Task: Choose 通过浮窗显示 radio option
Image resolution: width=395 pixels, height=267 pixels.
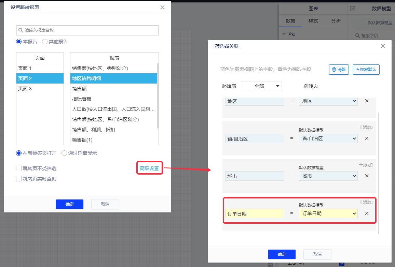Action: click(64, 153)
